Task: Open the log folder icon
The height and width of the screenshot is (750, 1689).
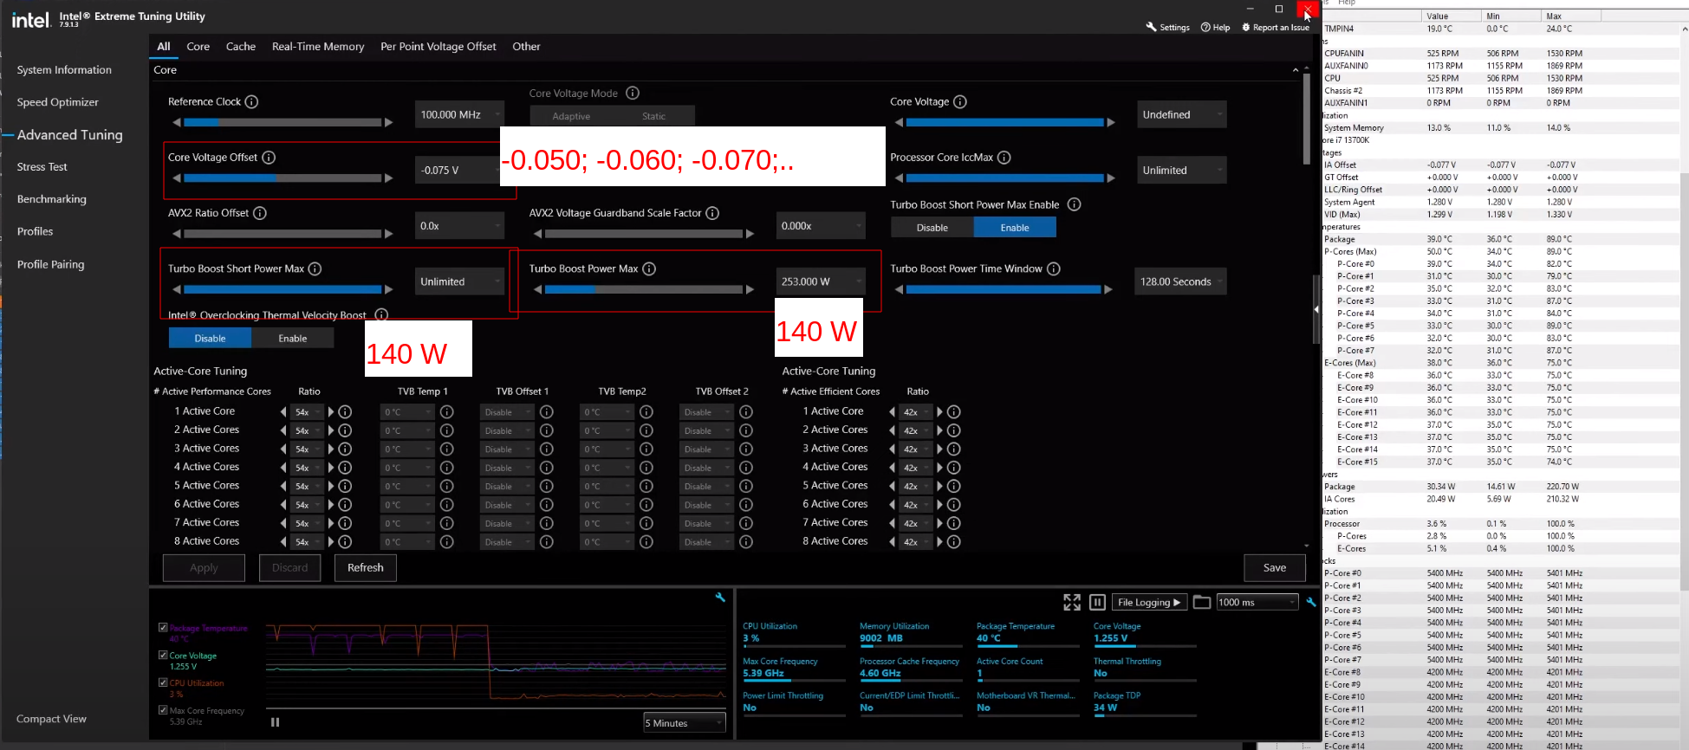Action: point(1202,602)
